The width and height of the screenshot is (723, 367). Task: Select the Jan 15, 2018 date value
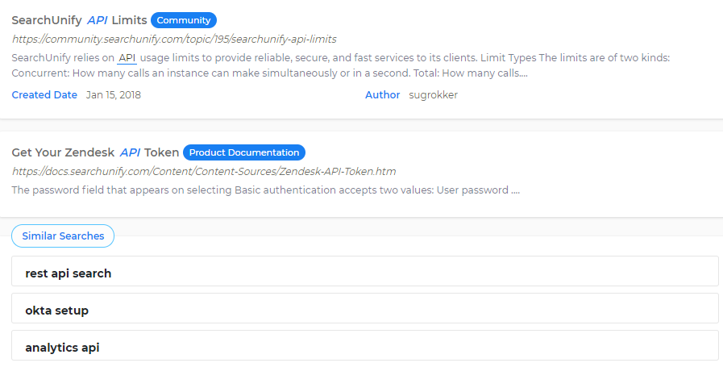coord(114,95)
